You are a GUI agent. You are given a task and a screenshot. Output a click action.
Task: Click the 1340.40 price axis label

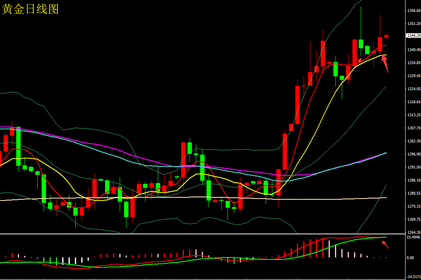(x=414, y=50)
